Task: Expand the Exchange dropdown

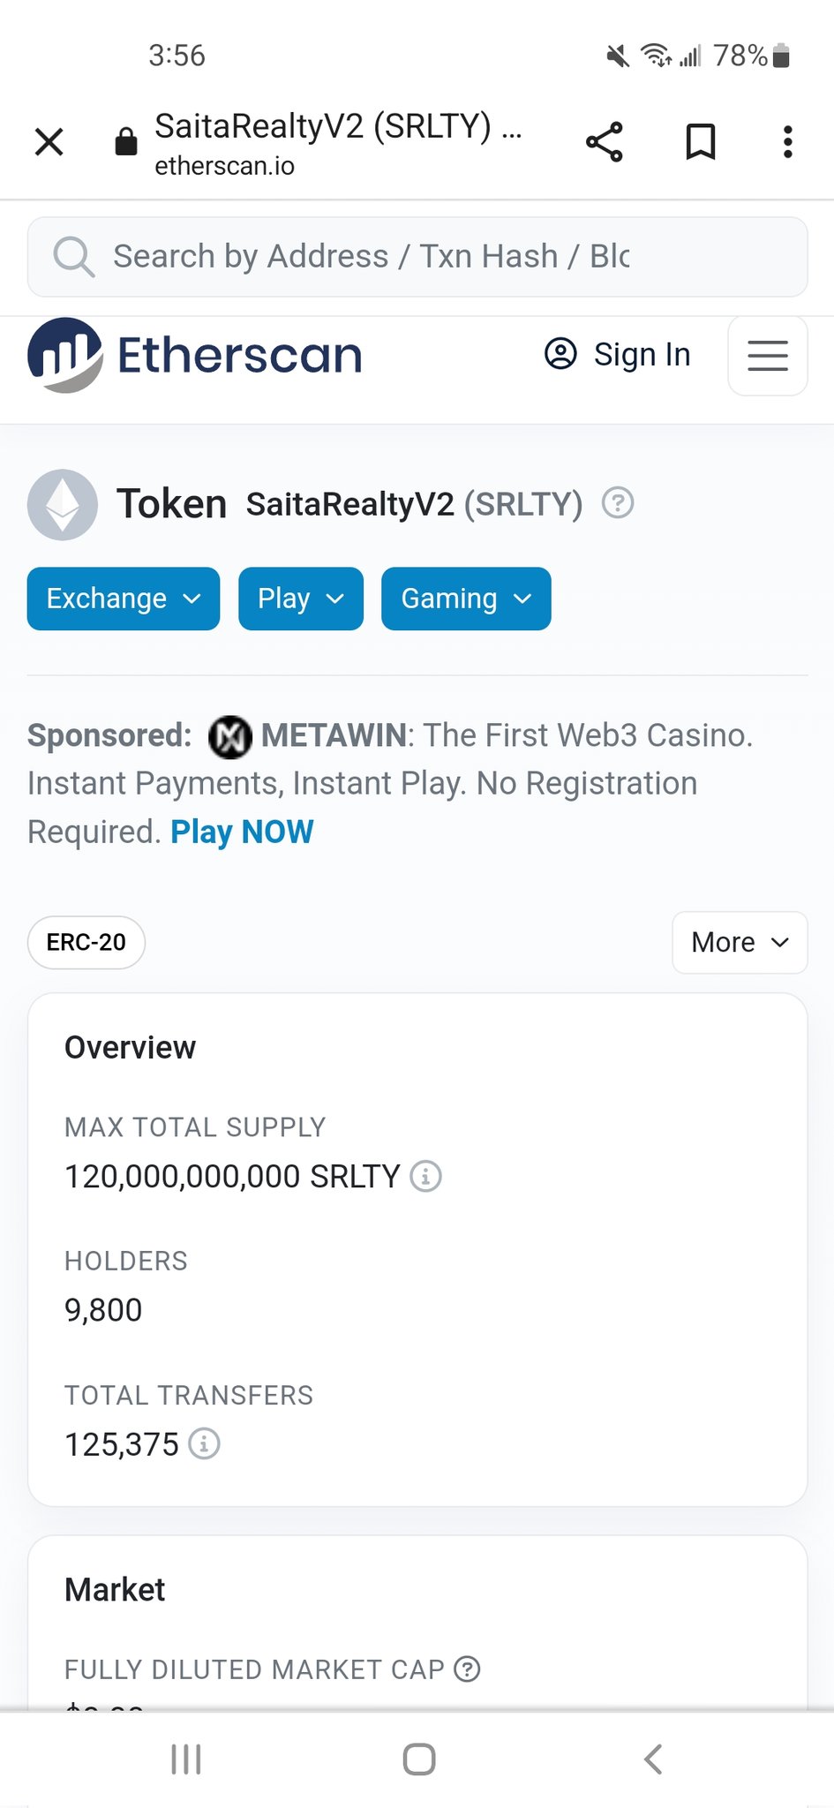Action: [x=124, y=599]
